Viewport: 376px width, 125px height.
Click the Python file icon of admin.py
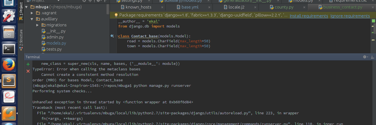(x=43, y=37)
